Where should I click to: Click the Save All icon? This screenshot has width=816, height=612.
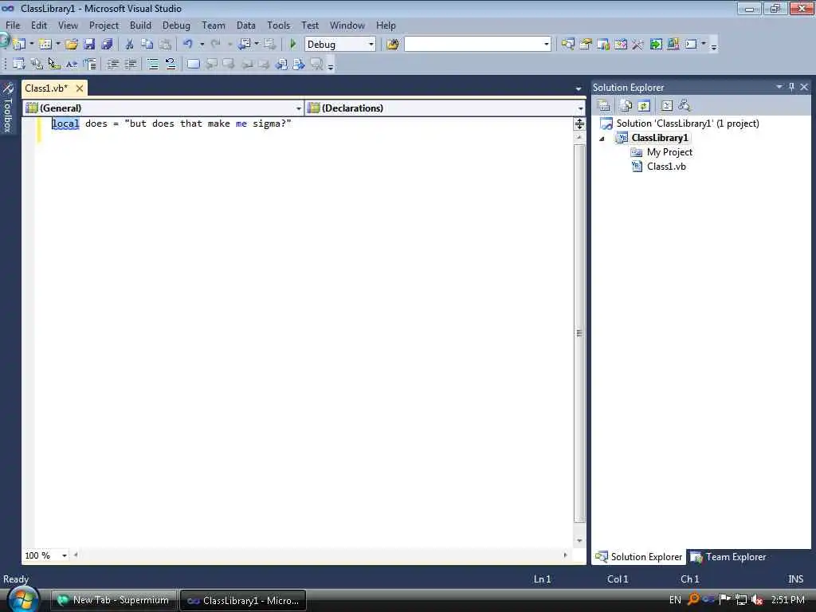(108, 45)
